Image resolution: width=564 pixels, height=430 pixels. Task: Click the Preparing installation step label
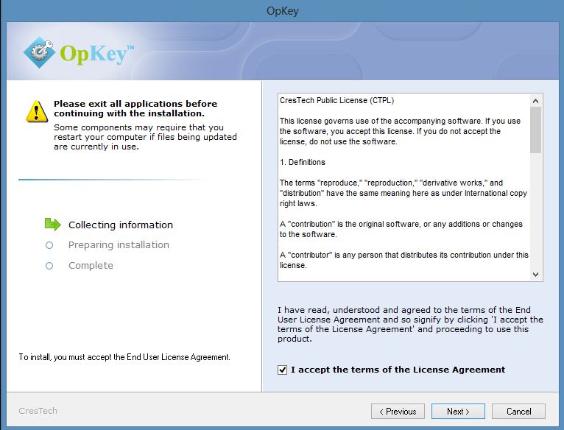click(119, 245)
